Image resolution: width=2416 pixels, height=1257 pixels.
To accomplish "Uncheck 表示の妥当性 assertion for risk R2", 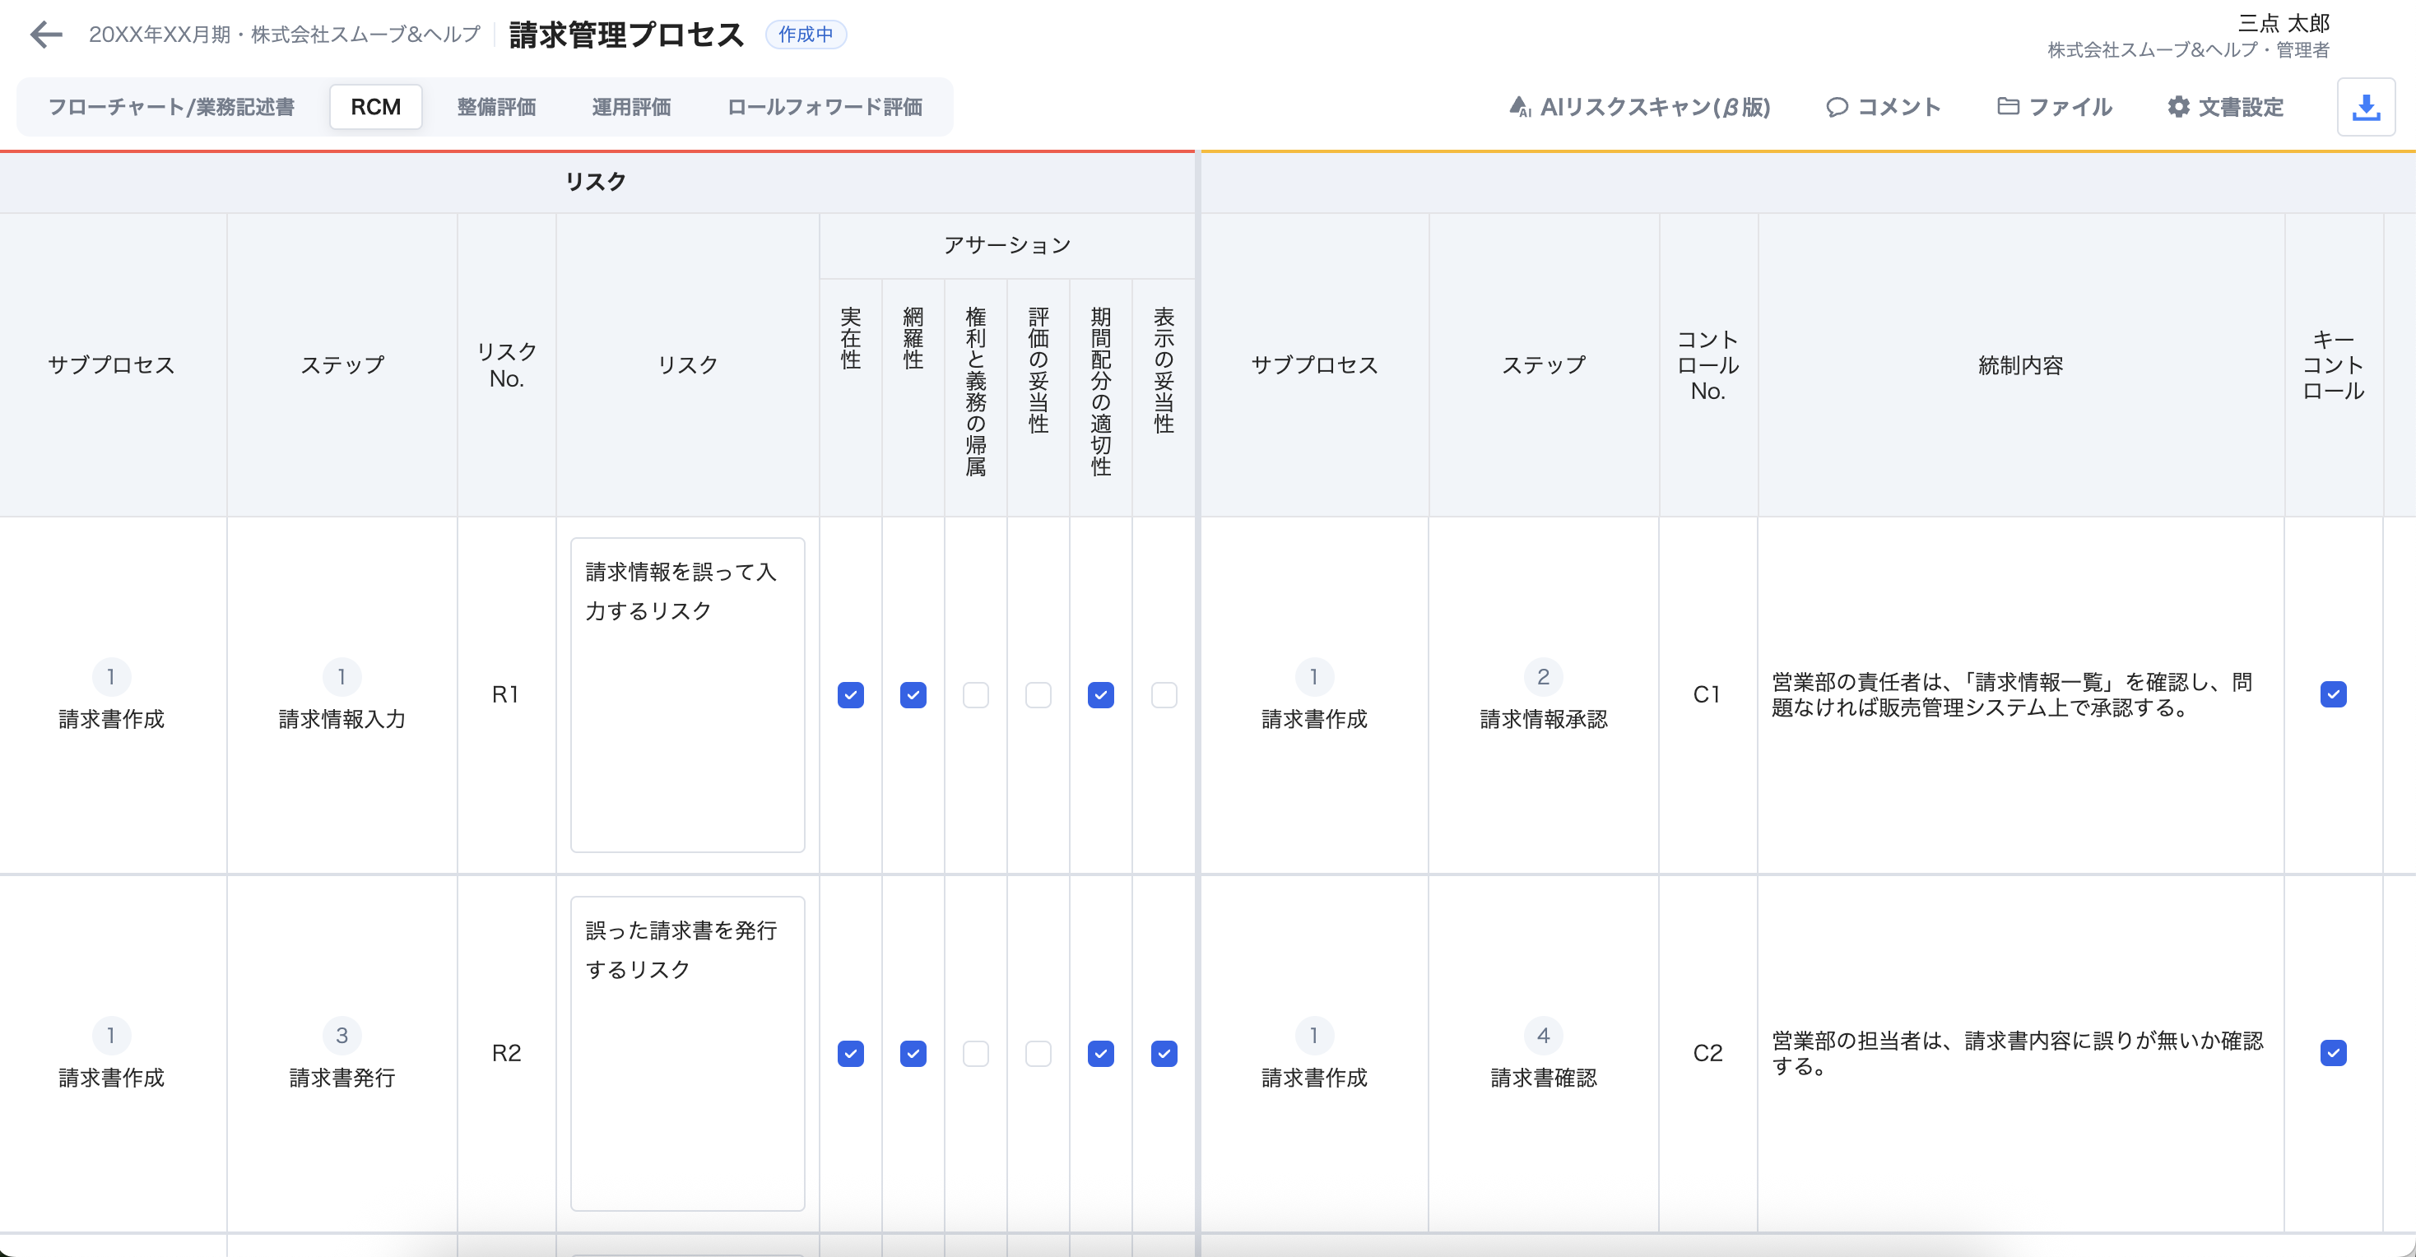I will [1163, 1055].
